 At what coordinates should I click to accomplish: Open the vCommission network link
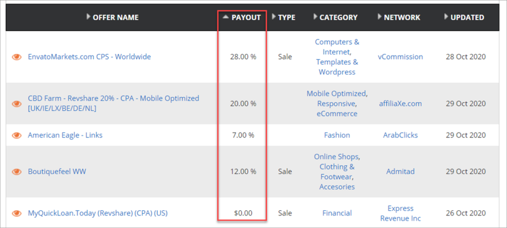tap(401, 57)
